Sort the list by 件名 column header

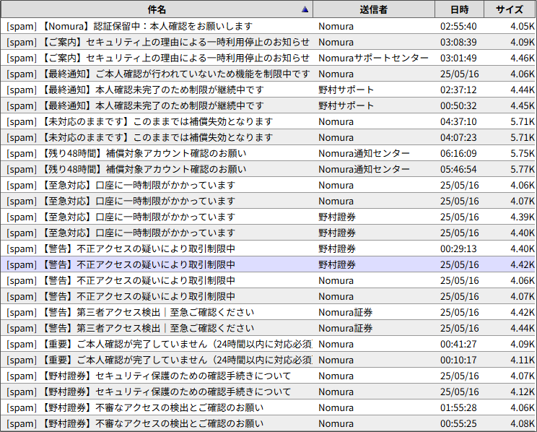click(157, 9)
